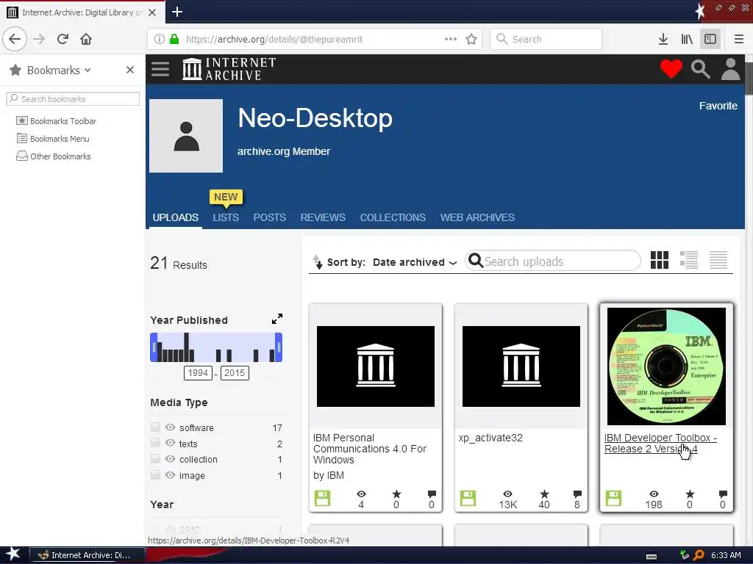Close the Bookmarks sidebar
Screen dimensions: 753x564
click(130, 70)
